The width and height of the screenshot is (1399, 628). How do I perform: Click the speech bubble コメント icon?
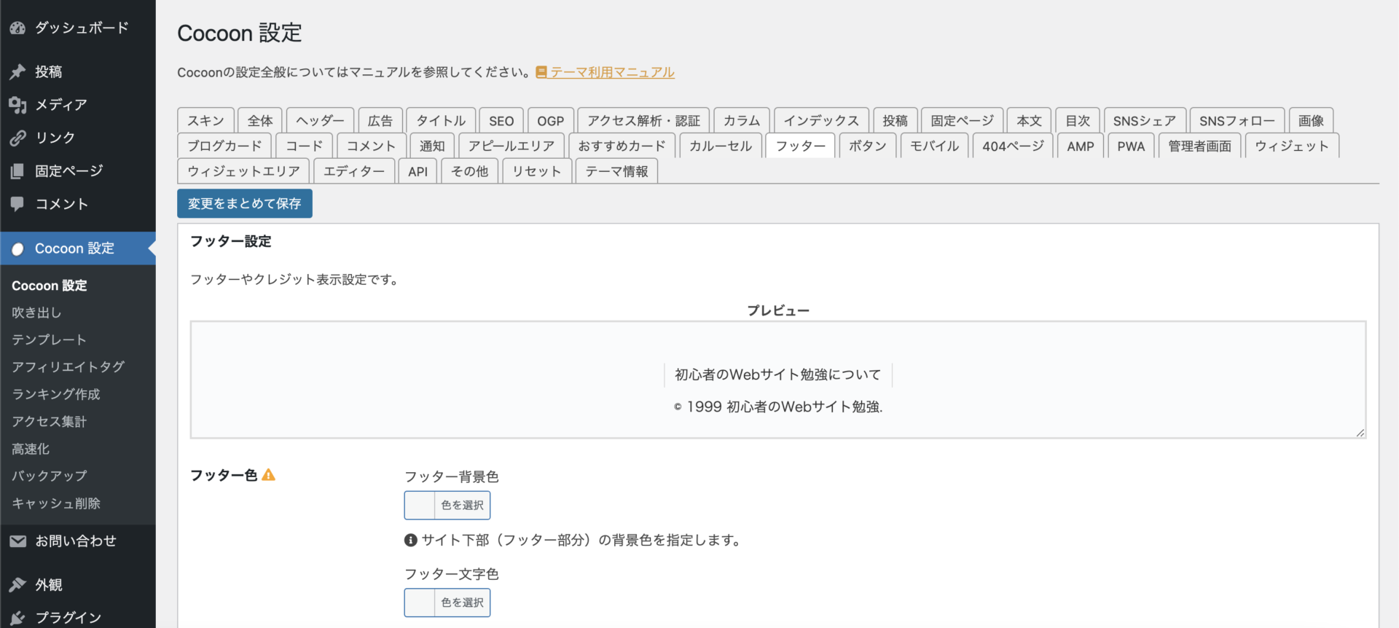tap(17, 204)
